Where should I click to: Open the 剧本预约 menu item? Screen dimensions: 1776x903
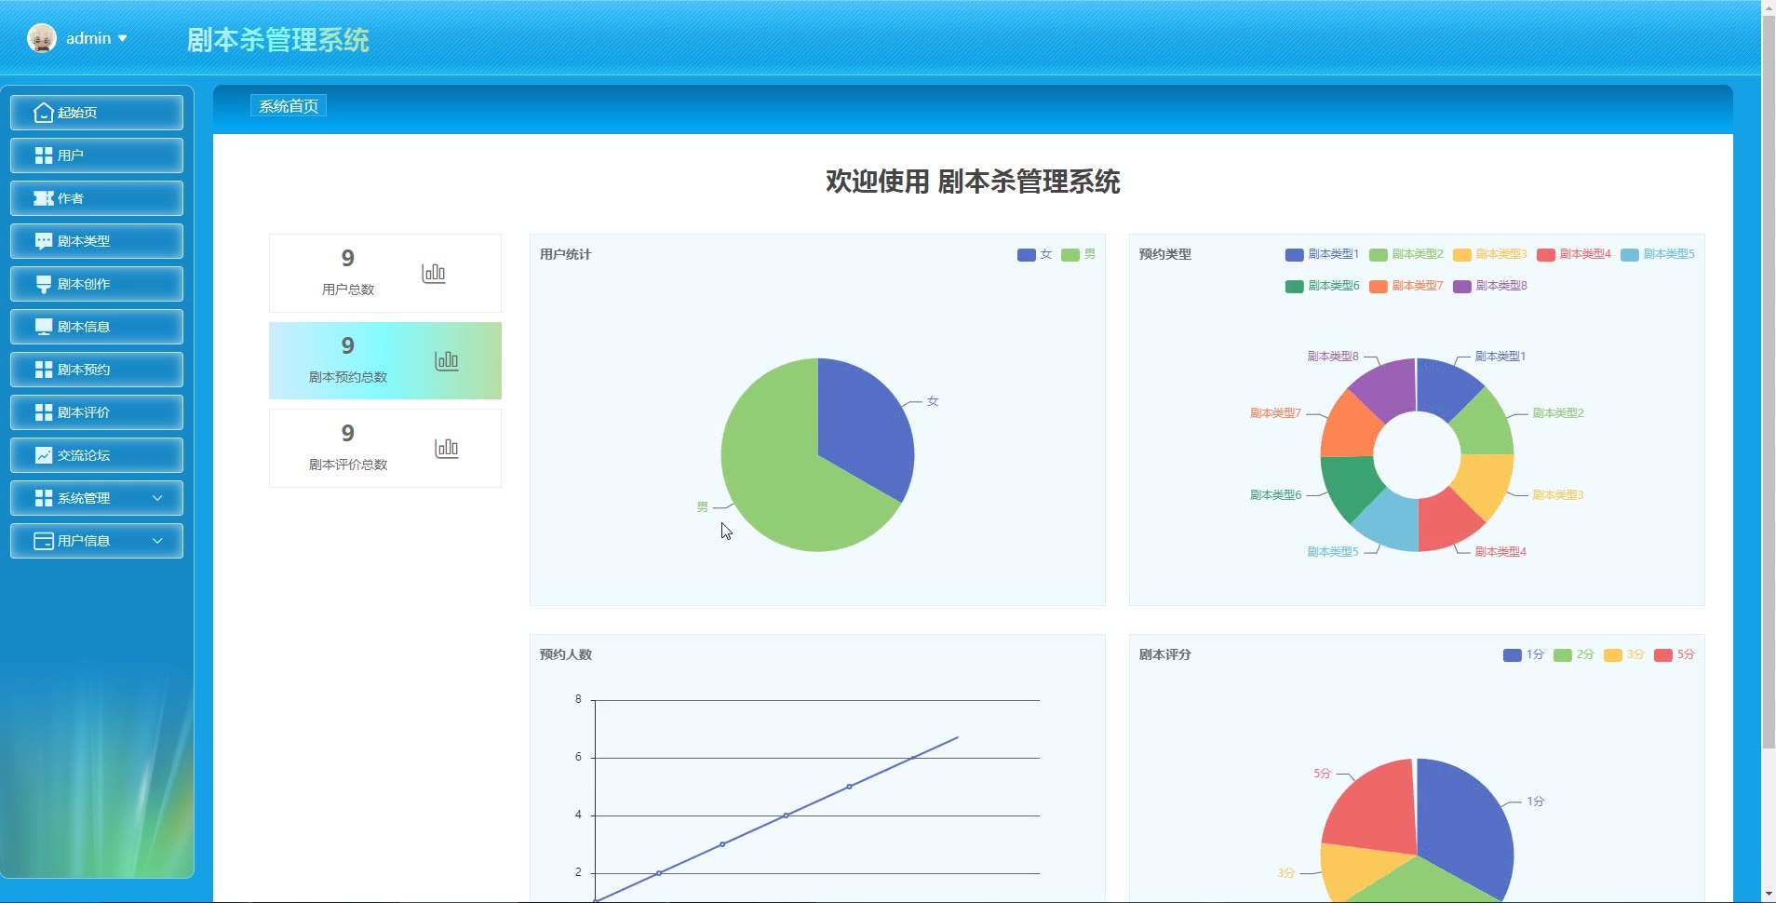click(x=97, y=370)
